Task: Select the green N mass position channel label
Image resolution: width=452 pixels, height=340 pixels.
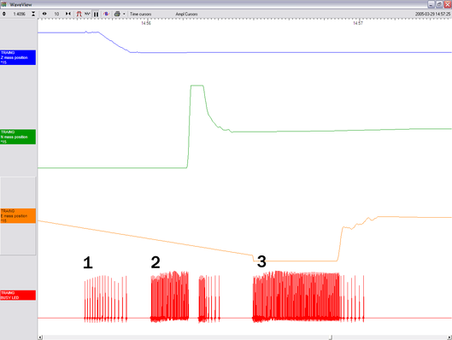Action: 18,137
